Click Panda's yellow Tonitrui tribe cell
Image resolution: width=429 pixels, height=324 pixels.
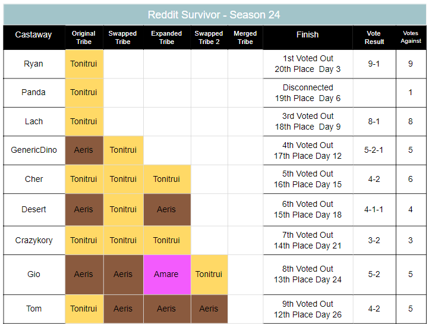tap(84, 92)
